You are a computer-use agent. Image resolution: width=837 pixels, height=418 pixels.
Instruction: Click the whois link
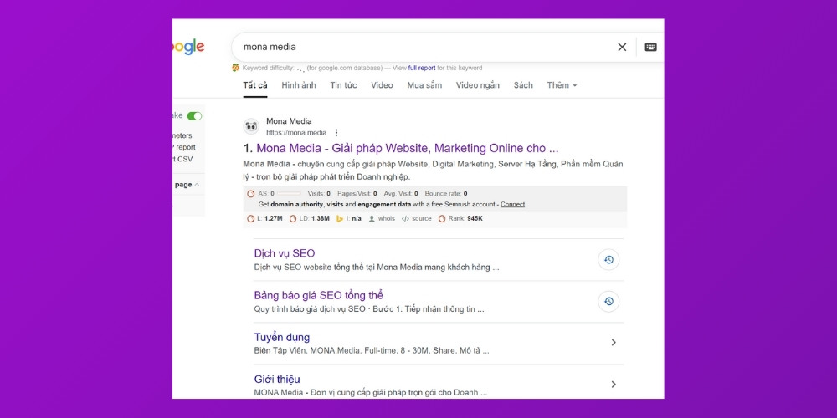pos(387,218)
